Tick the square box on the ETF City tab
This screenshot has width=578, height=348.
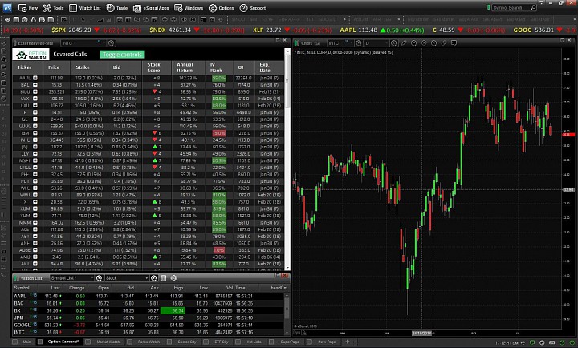pos(206,342)
